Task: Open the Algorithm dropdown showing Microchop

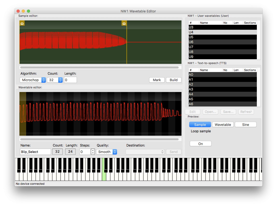Action: 33,80
